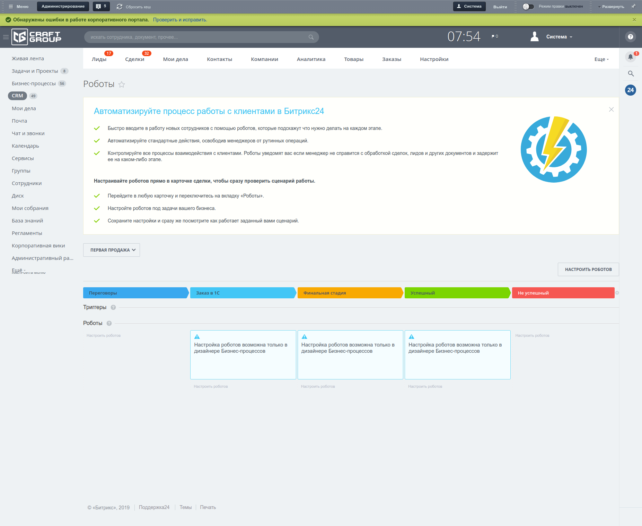Open the Аналитика tab
The height and width of the screenshot is (526, 642).
(311, 59)
